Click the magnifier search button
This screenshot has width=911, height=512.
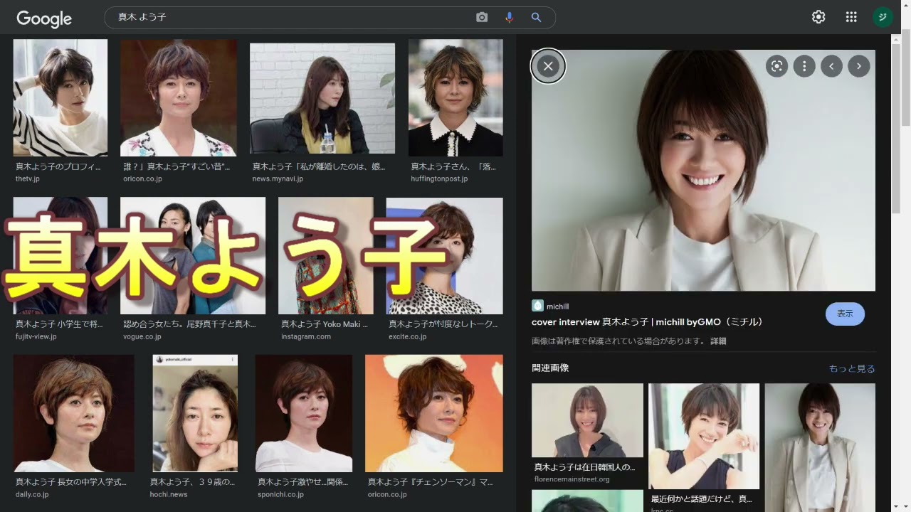(537, 18)
